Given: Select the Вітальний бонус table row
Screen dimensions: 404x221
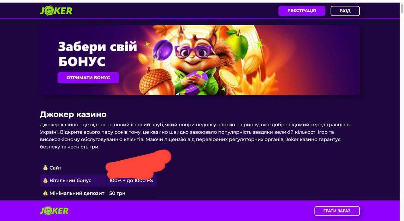Looking at the screenshot, I should pos(98,180).
